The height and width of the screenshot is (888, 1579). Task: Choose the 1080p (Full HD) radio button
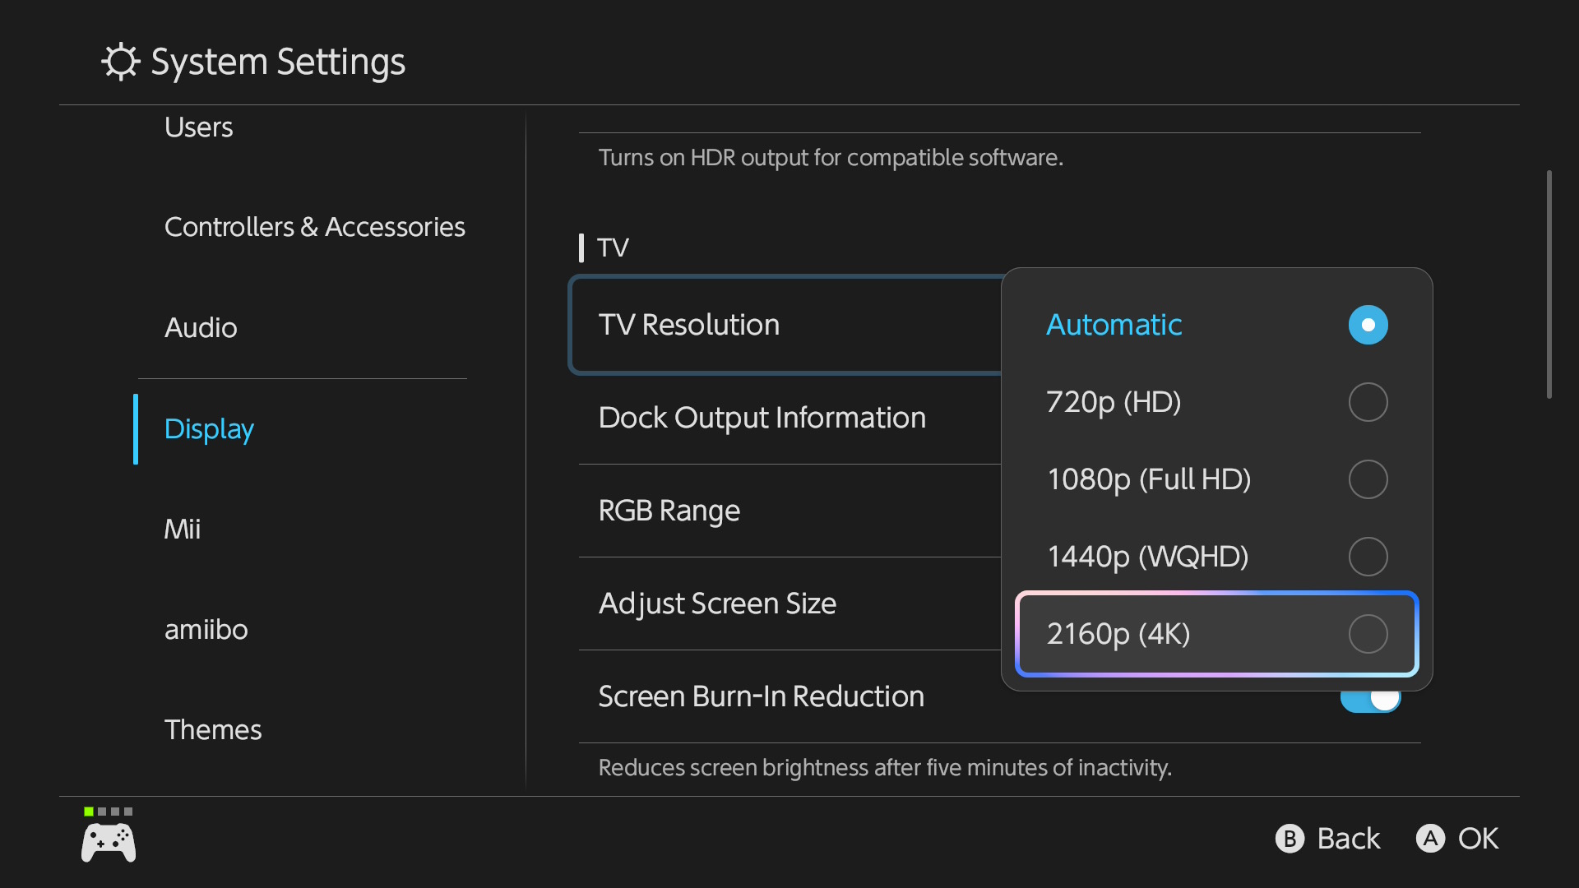[x=1368, y=479]
